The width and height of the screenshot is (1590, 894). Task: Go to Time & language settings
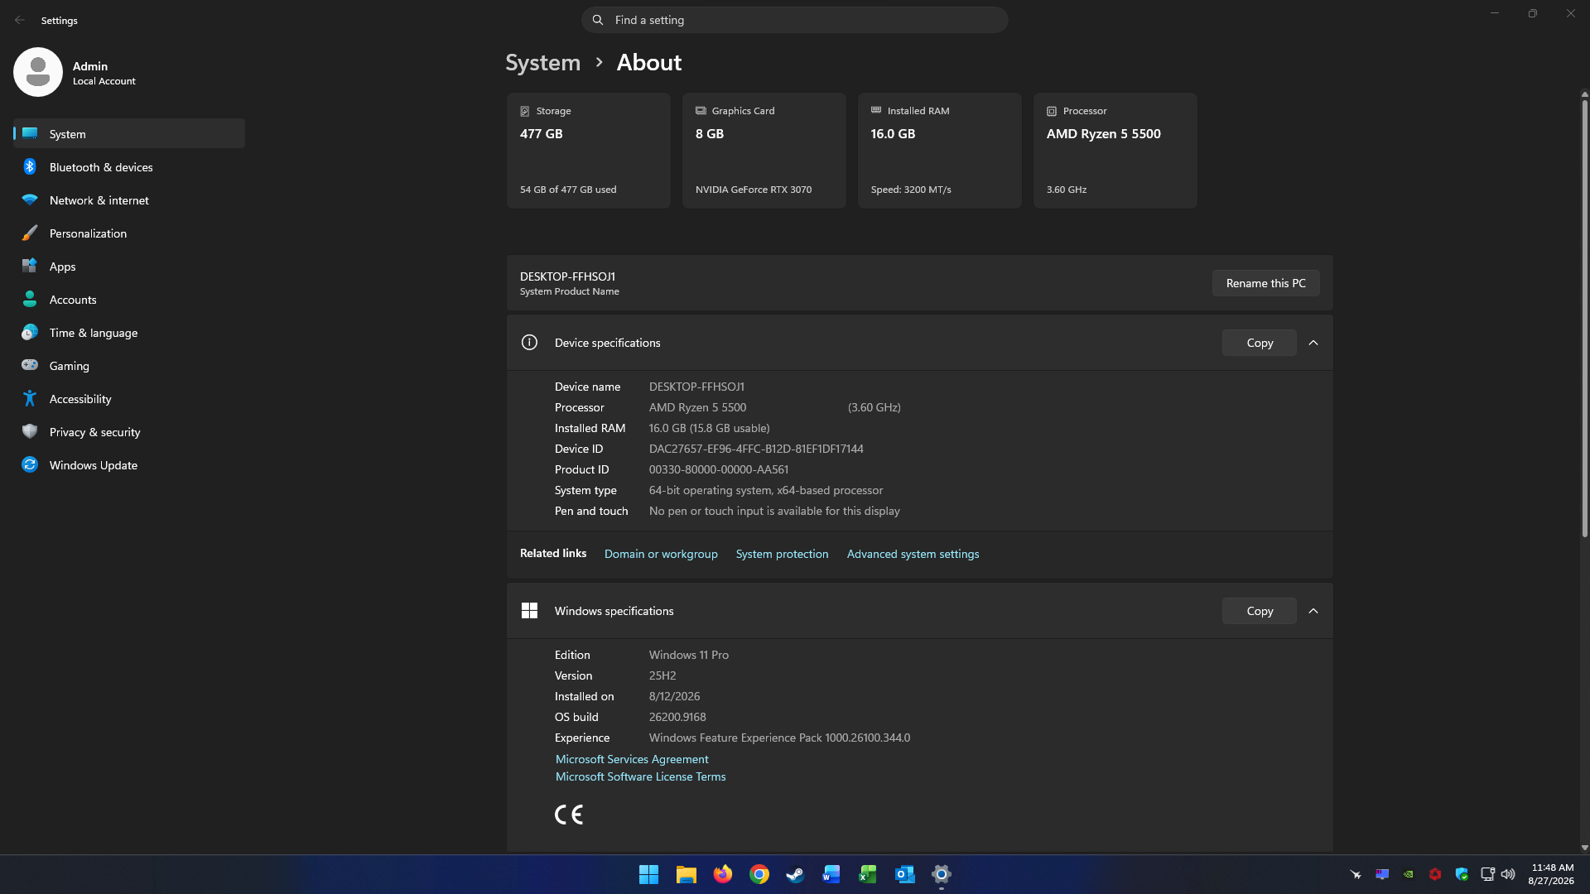coord(129,333)
